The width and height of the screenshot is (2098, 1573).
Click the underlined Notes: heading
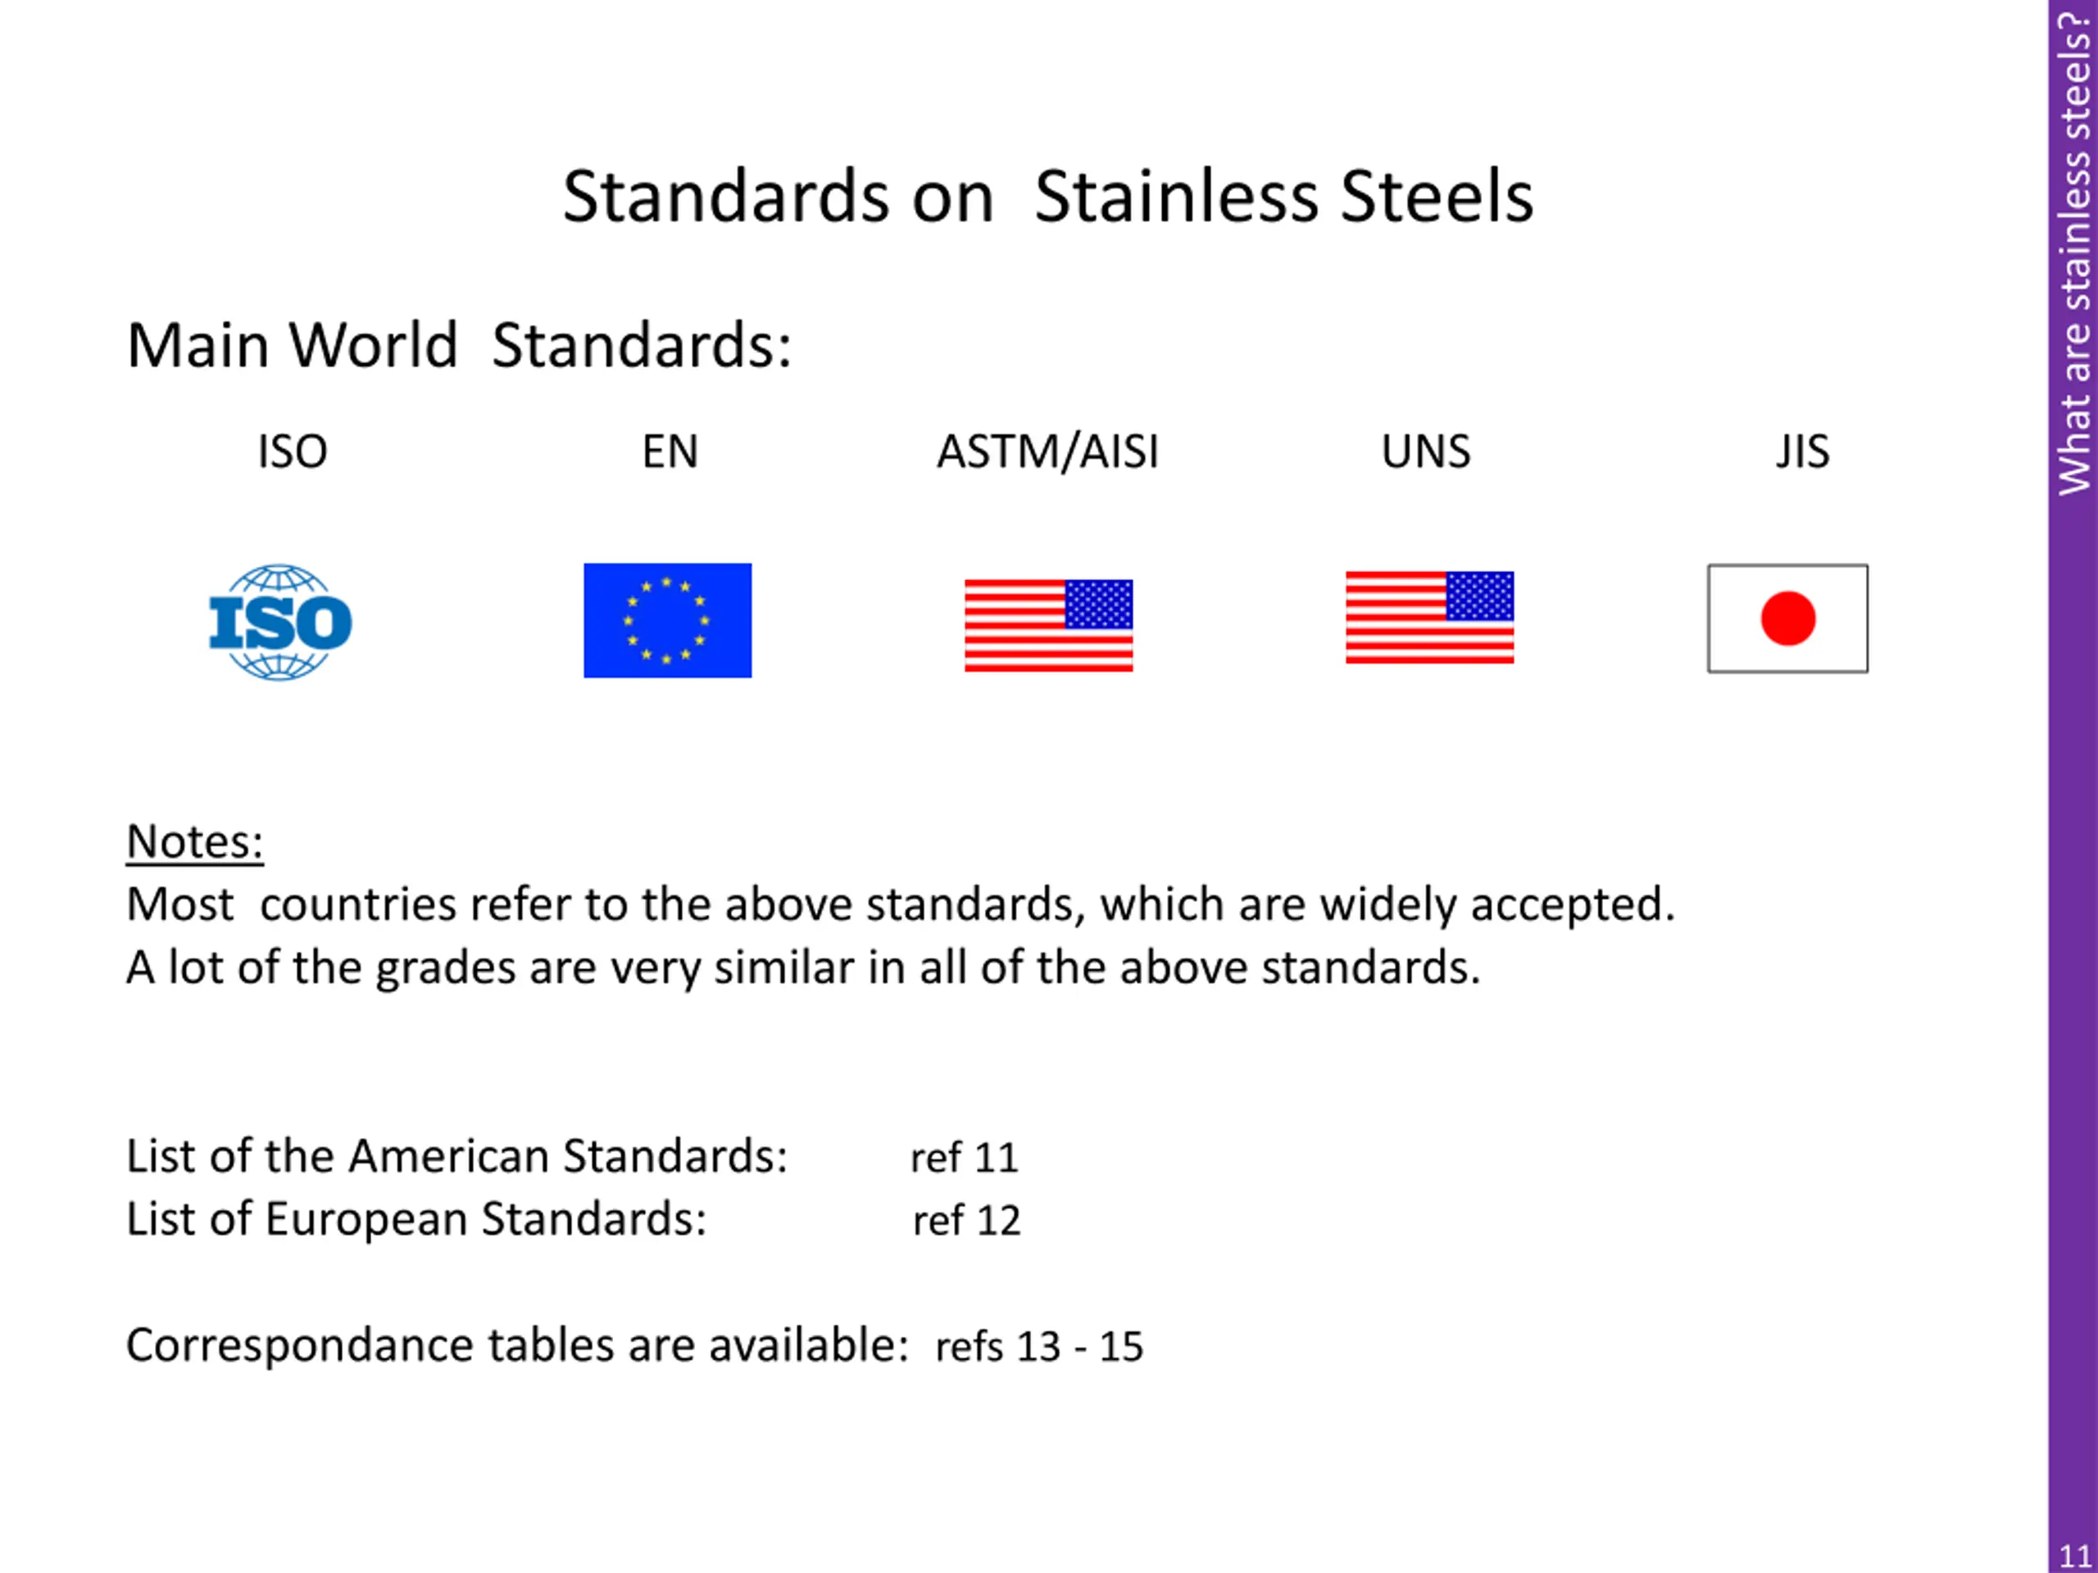195,841
